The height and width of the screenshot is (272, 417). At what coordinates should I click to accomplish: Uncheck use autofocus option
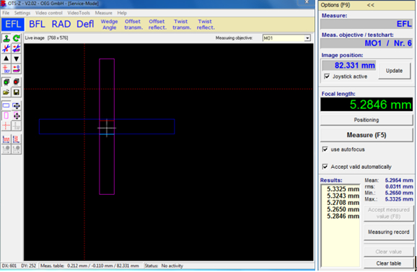click(x=325, y=149)
